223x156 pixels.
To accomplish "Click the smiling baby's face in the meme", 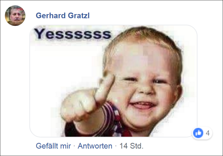I will [144, 85].
